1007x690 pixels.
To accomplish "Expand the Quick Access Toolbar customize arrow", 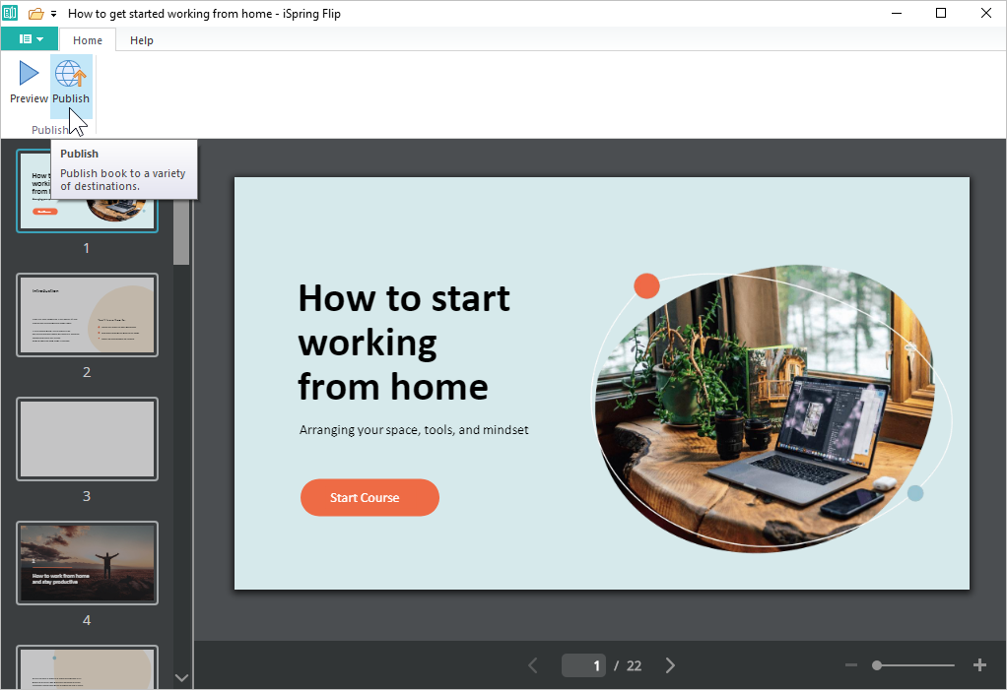I will tap(53, 14).
